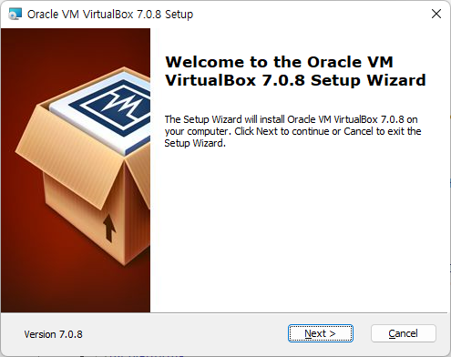
Task: Click the upward arrow printed on cardboard box
Action: tap(109, 228)
